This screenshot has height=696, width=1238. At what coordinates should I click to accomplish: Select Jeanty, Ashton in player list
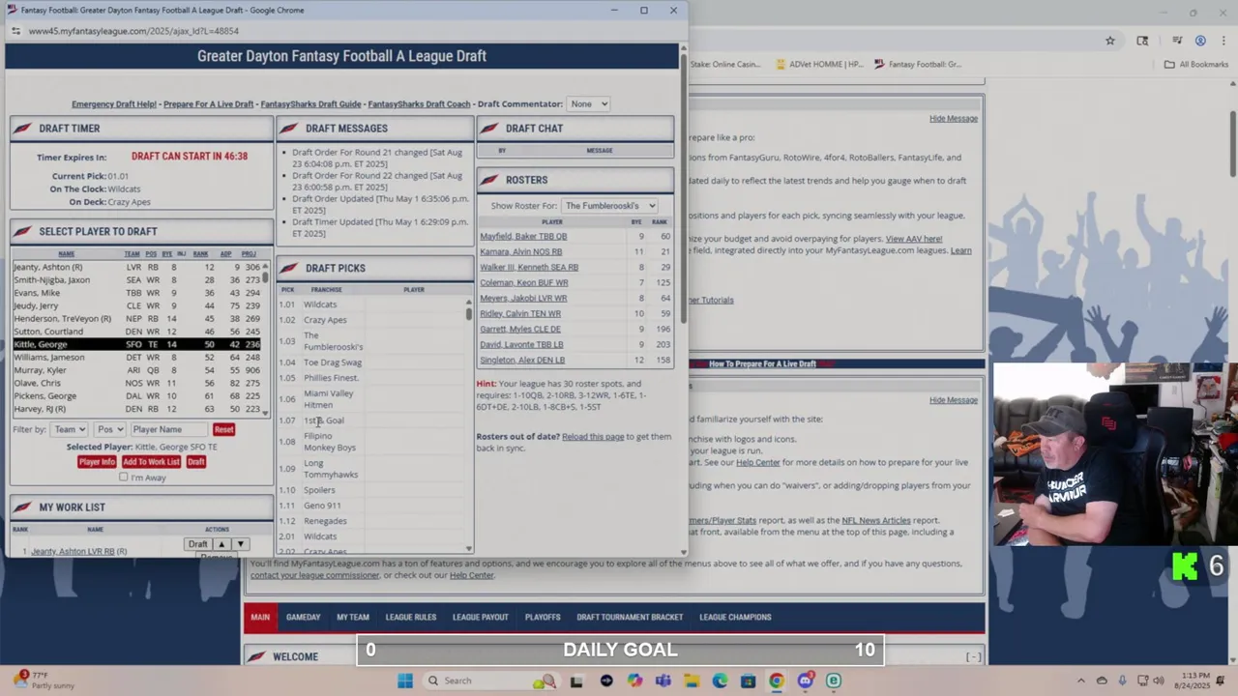click(x=138, y=267)
